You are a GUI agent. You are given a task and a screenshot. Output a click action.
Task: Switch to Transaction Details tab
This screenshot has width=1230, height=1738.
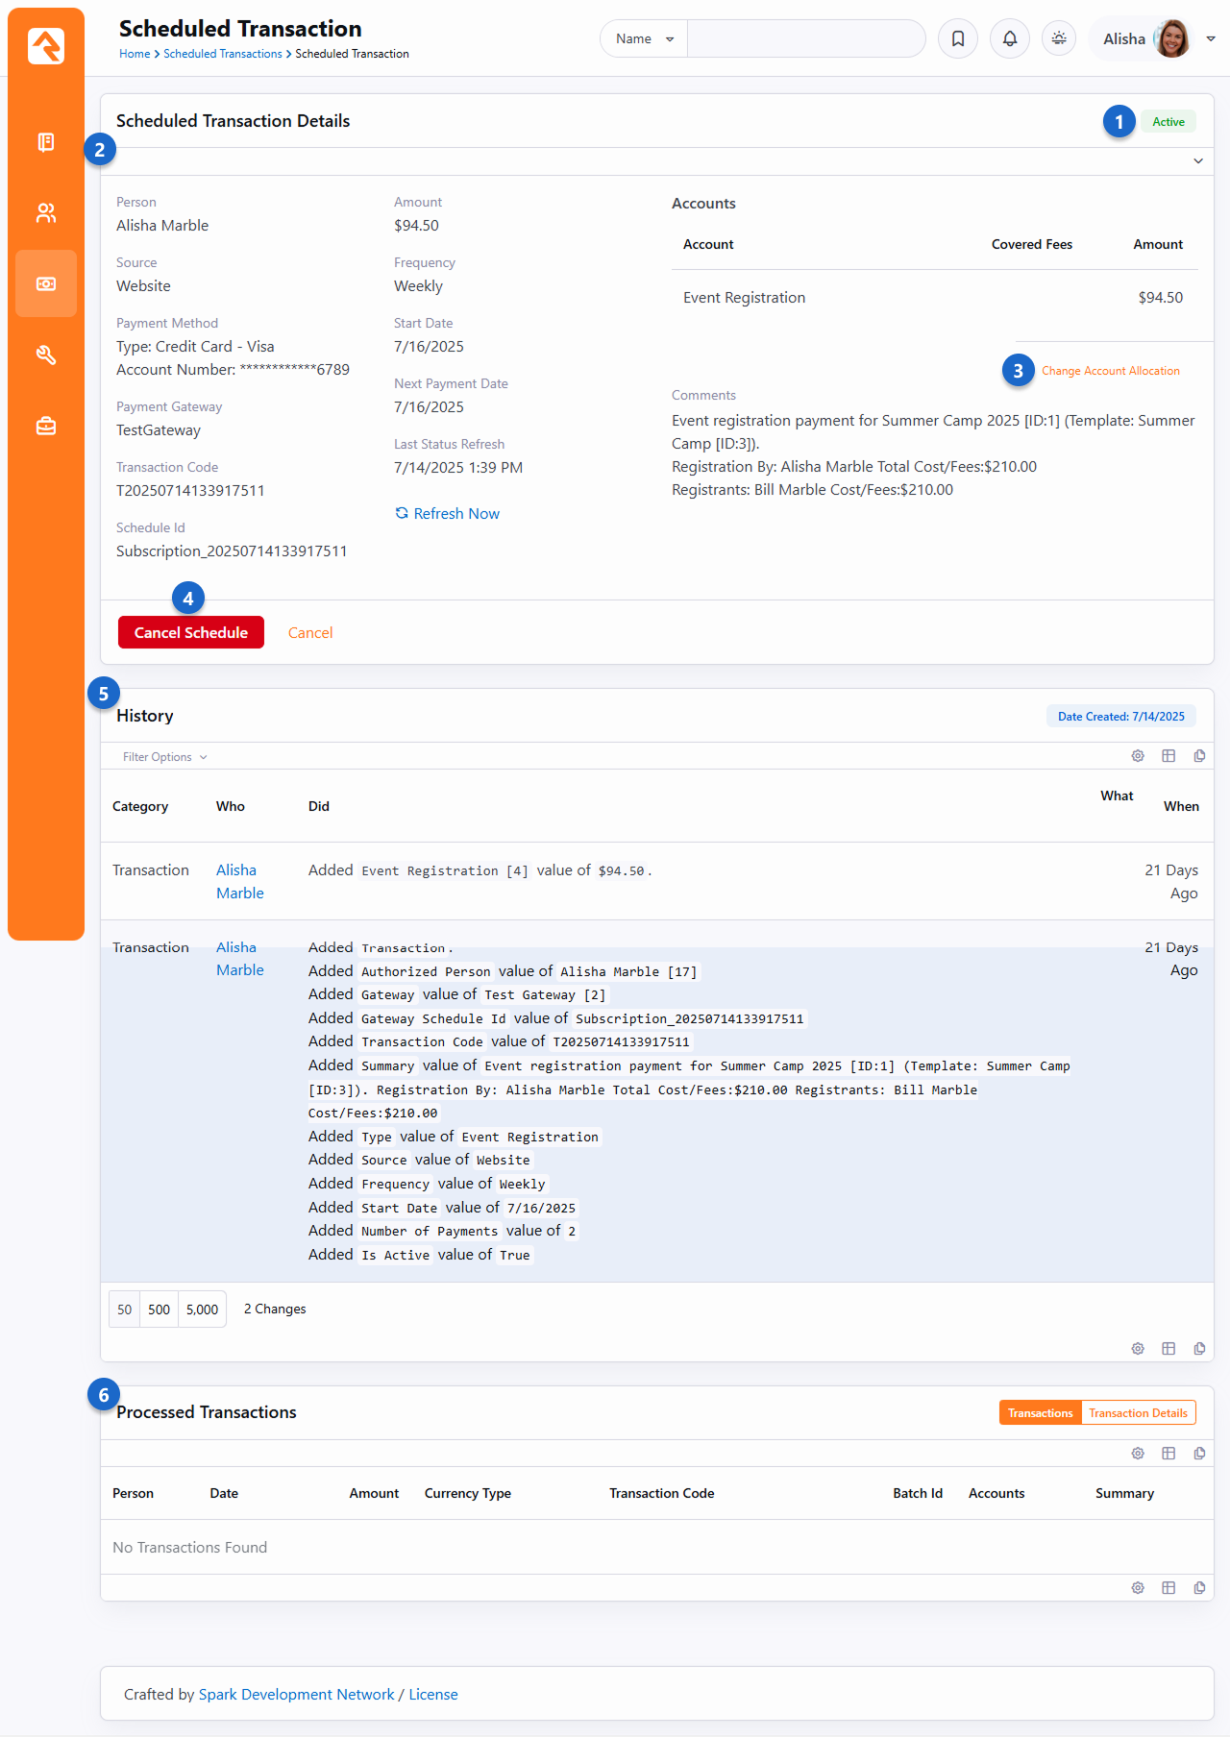point(1138,1413)
